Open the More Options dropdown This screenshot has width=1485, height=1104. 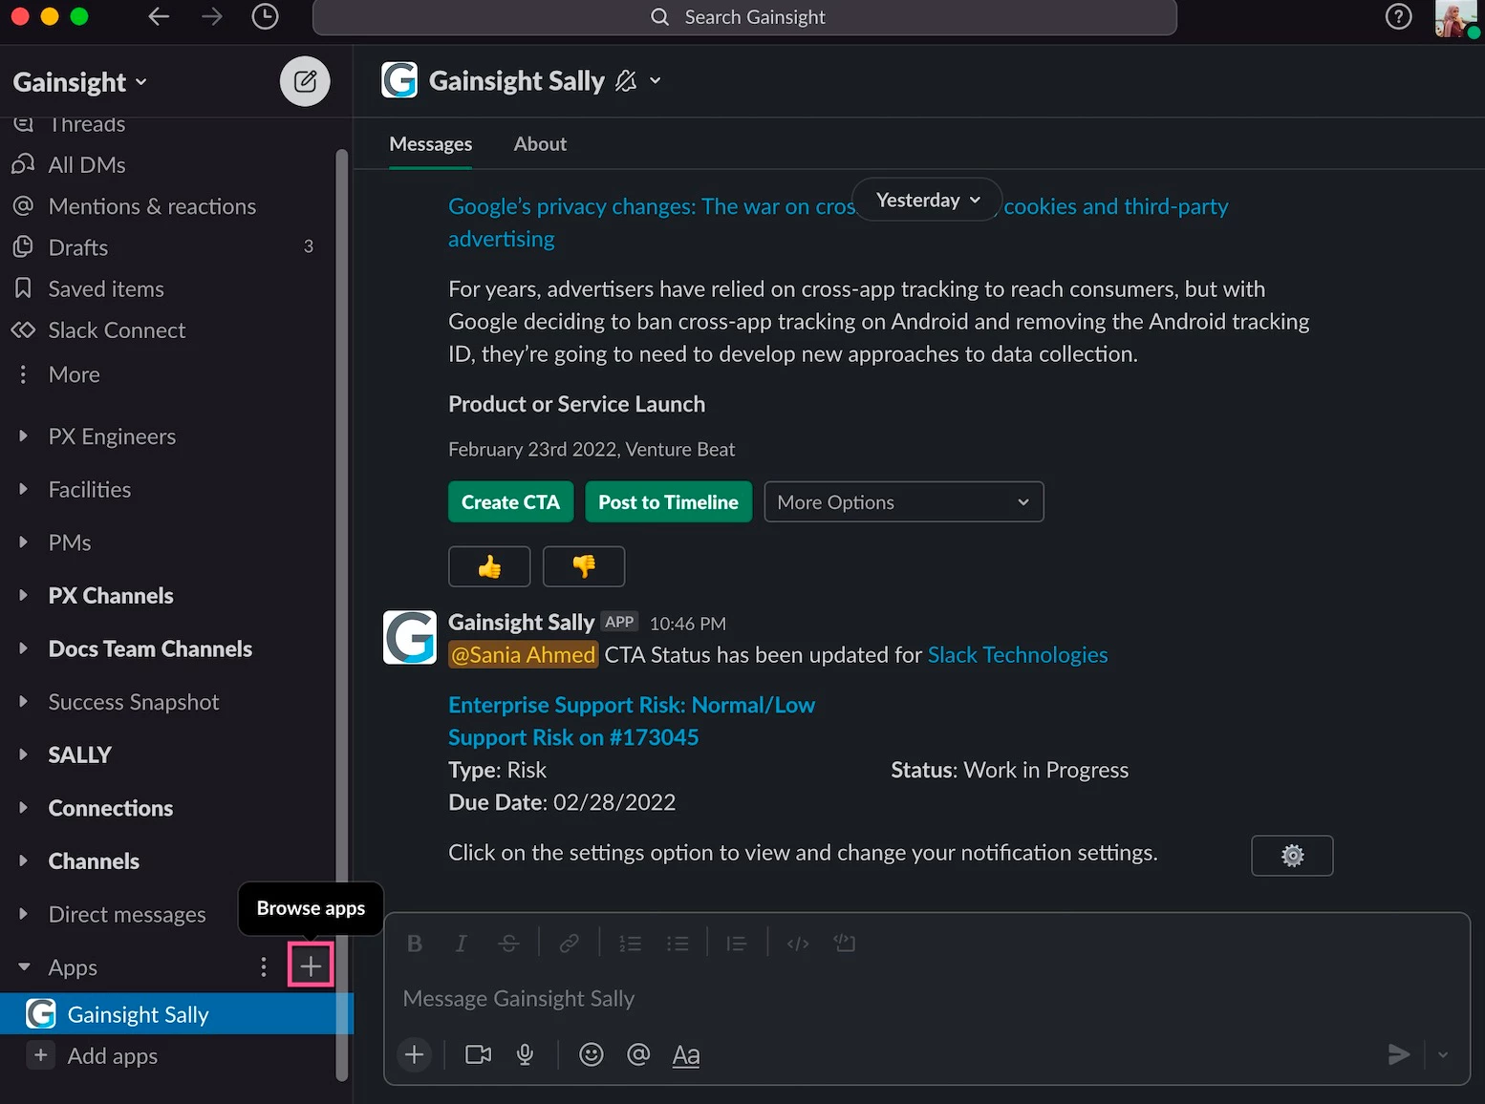903,502
